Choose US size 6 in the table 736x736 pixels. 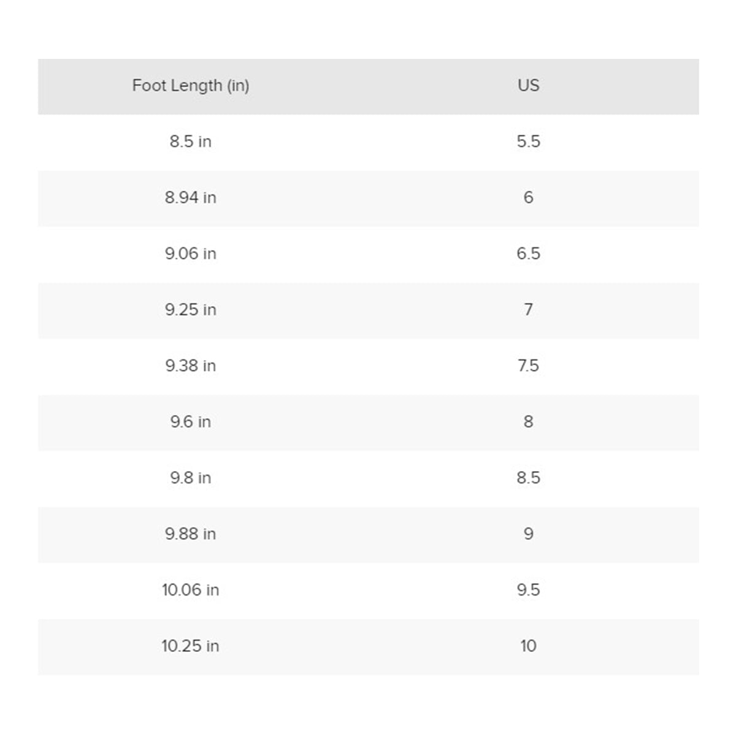pyautogui.click(x=528, y=197)
